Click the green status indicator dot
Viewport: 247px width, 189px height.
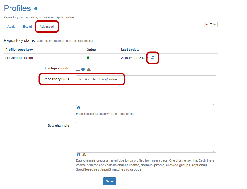[88, 58]
